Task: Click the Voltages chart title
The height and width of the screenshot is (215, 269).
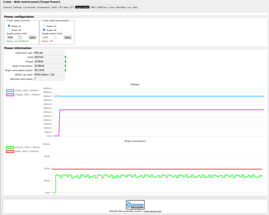Action: point(134,84)
